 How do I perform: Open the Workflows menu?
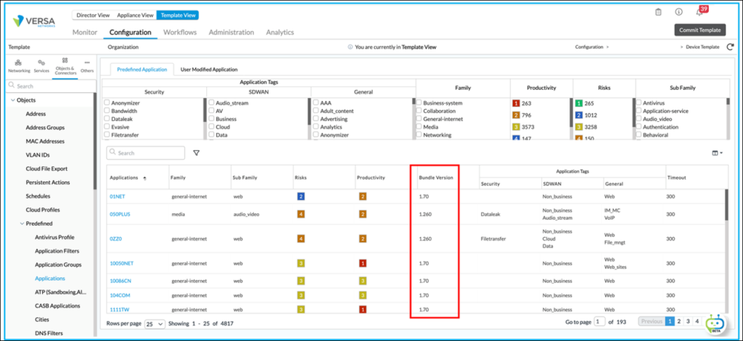click(180, 32)
